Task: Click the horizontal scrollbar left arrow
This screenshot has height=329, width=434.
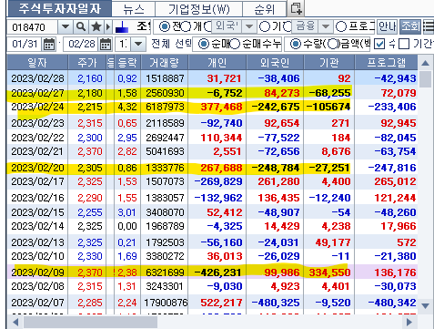Action: 15,322
